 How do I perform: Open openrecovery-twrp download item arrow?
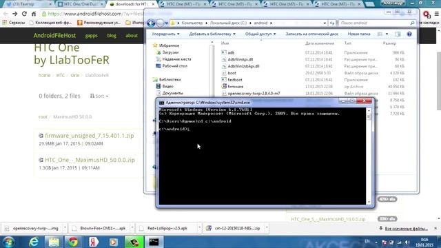(65, 228)
